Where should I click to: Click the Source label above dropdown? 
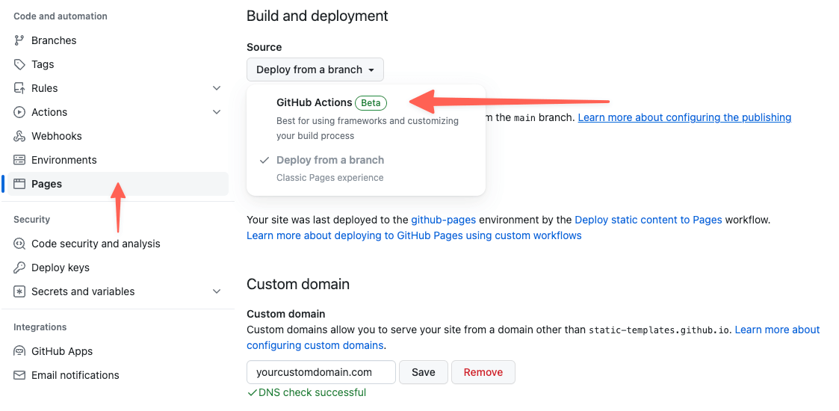(x=264, y=47)
